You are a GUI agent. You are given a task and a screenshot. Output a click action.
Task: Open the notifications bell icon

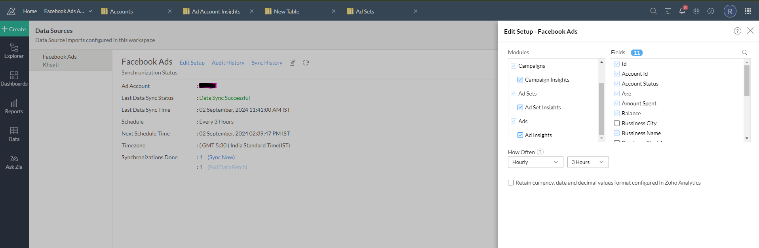pos(682,11)
